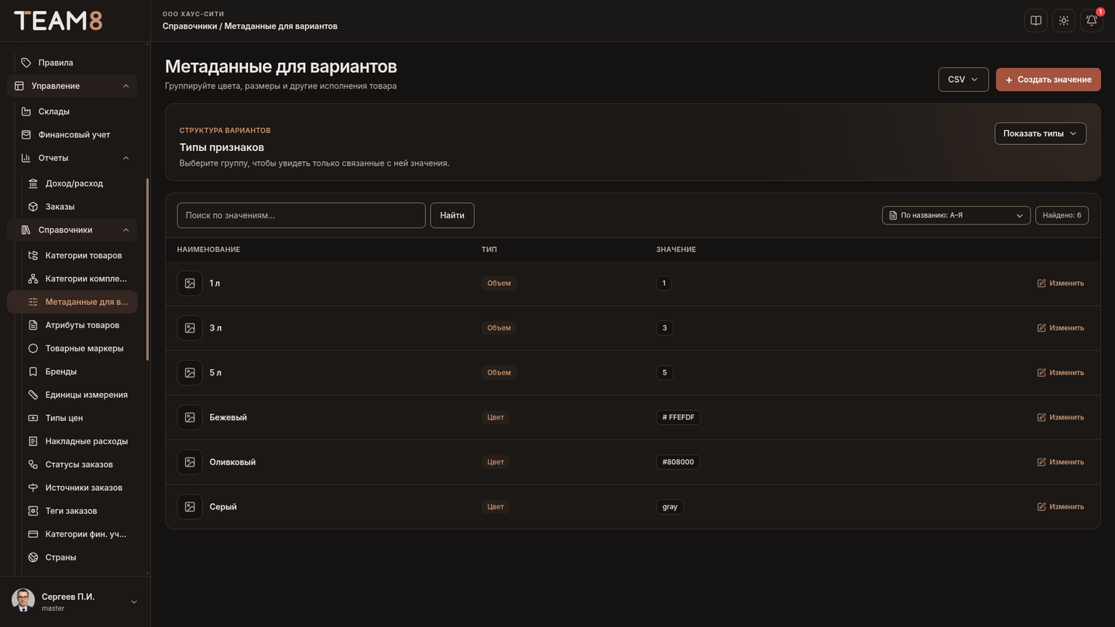Click the Заказы box icon in sidebar
Viewport: 1115px width, 627px height.
coord(33,207)
